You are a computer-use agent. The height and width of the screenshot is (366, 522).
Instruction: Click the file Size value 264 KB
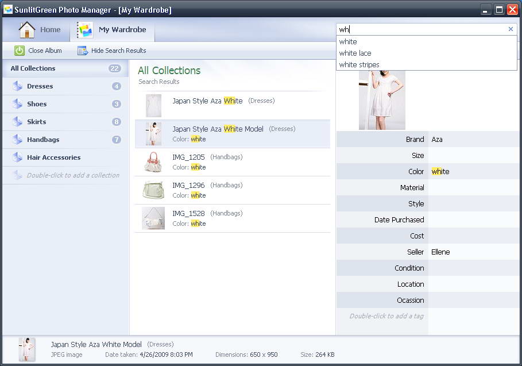coord(325,355)
